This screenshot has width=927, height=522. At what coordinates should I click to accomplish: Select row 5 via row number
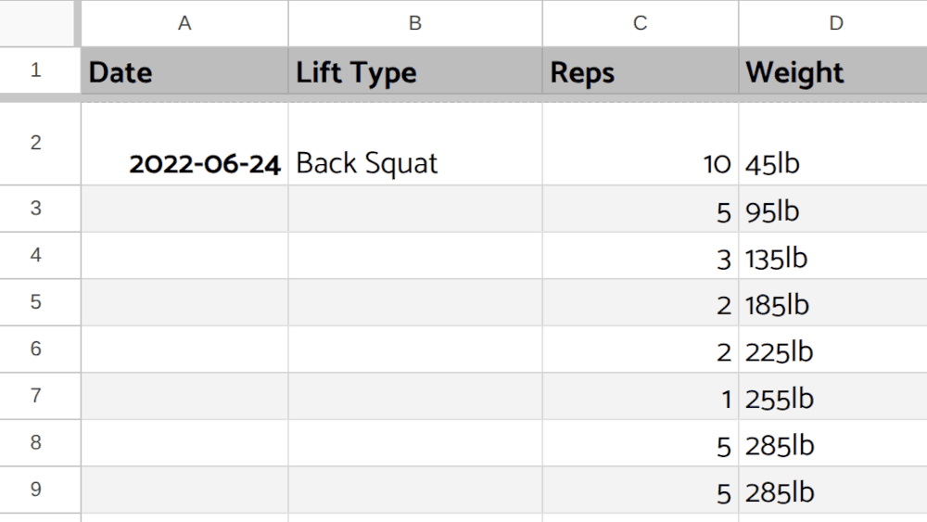point(36,302)
